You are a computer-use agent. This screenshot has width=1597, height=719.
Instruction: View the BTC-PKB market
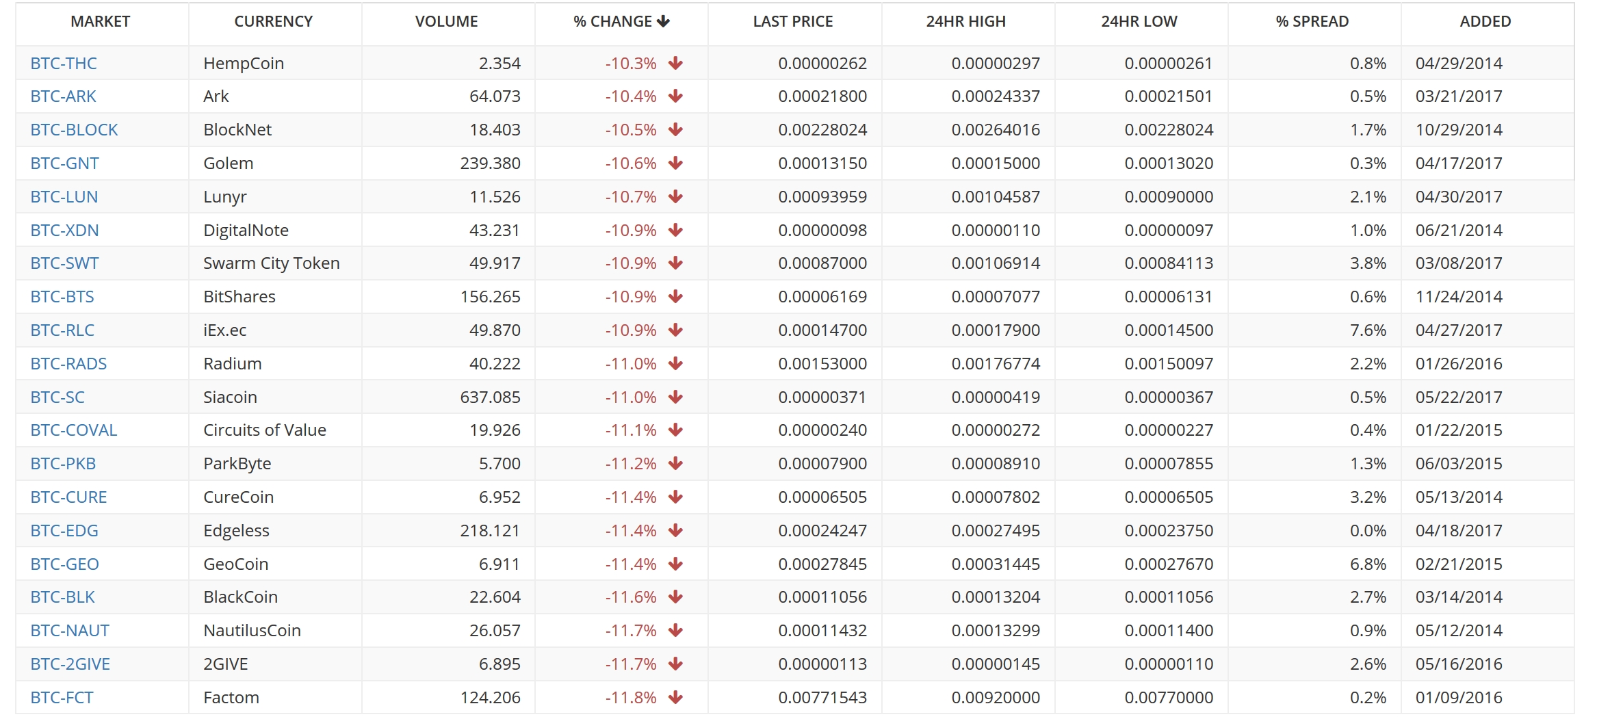click(x=63, y=463)
